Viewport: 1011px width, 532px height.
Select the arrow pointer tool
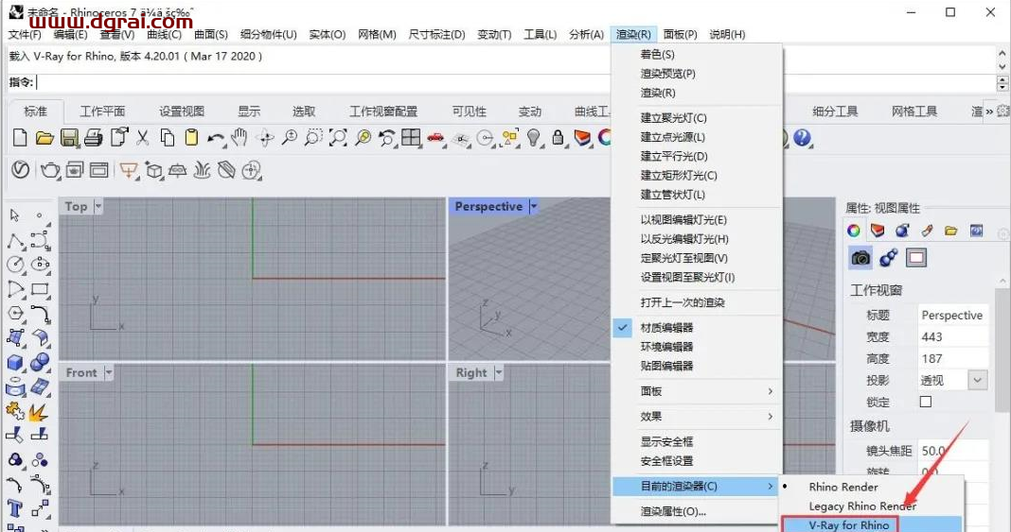click(15, 215)
